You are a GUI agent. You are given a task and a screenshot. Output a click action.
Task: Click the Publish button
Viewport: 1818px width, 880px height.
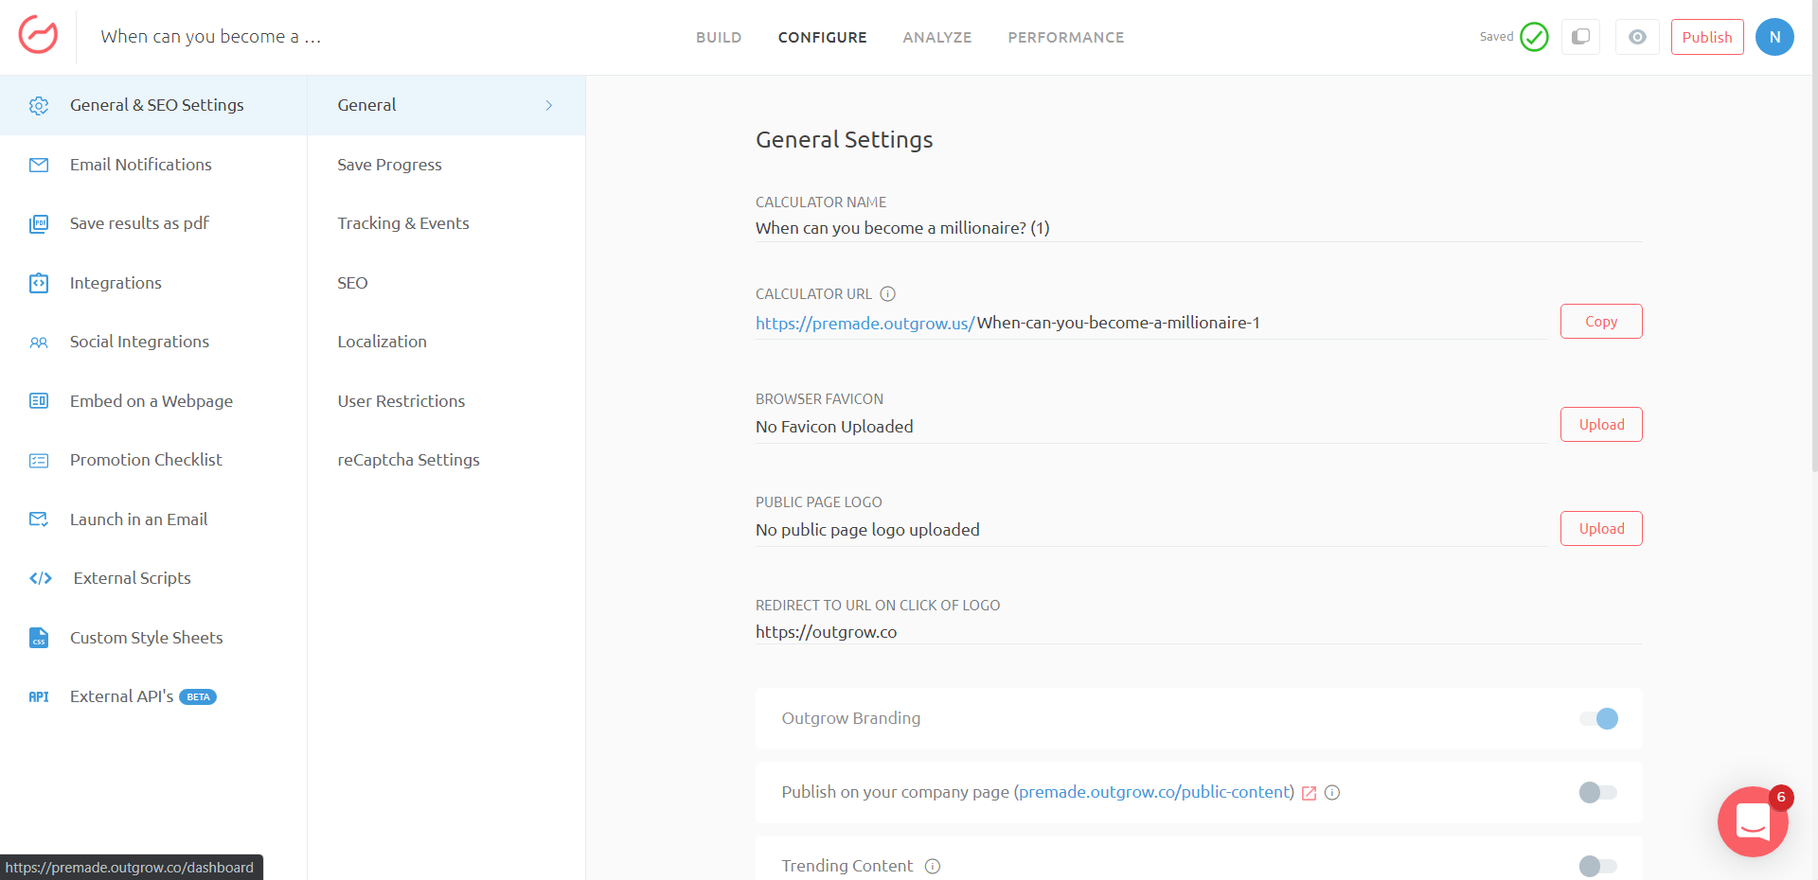point(1706,37)
